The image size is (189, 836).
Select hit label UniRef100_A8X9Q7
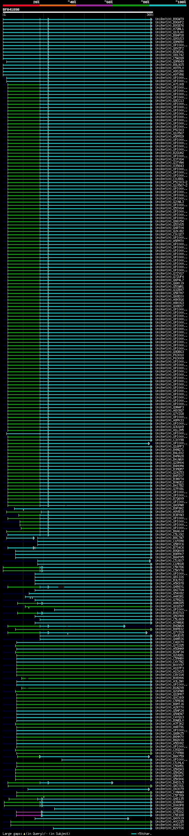click(170, 410)
